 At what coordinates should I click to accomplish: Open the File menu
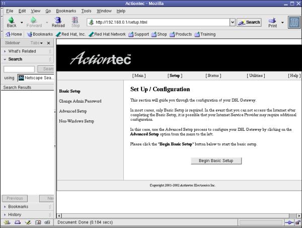click(x=10, y=11)
